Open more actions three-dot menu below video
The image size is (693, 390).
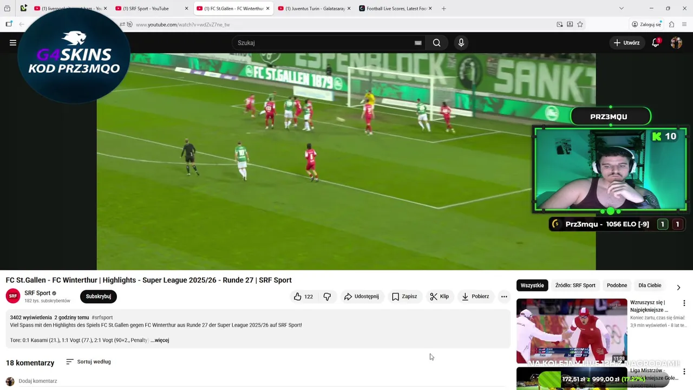(504, 296)
